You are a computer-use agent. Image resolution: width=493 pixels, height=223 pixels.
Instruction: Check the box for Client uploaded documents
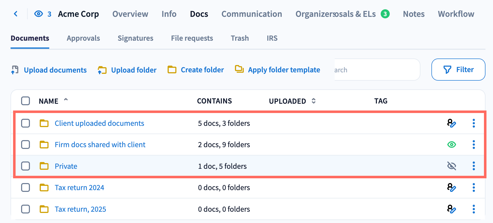(x=25, y=123)
